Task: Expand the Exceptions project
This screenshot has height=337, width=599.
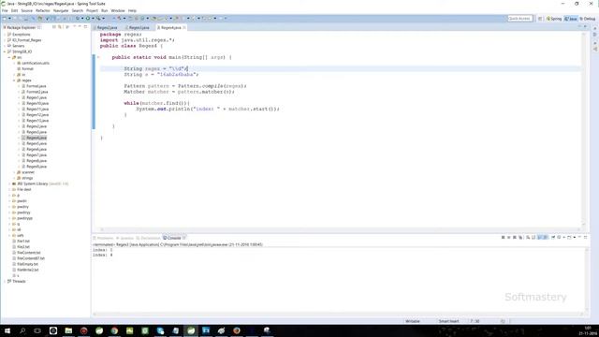Action: (5, 35)
